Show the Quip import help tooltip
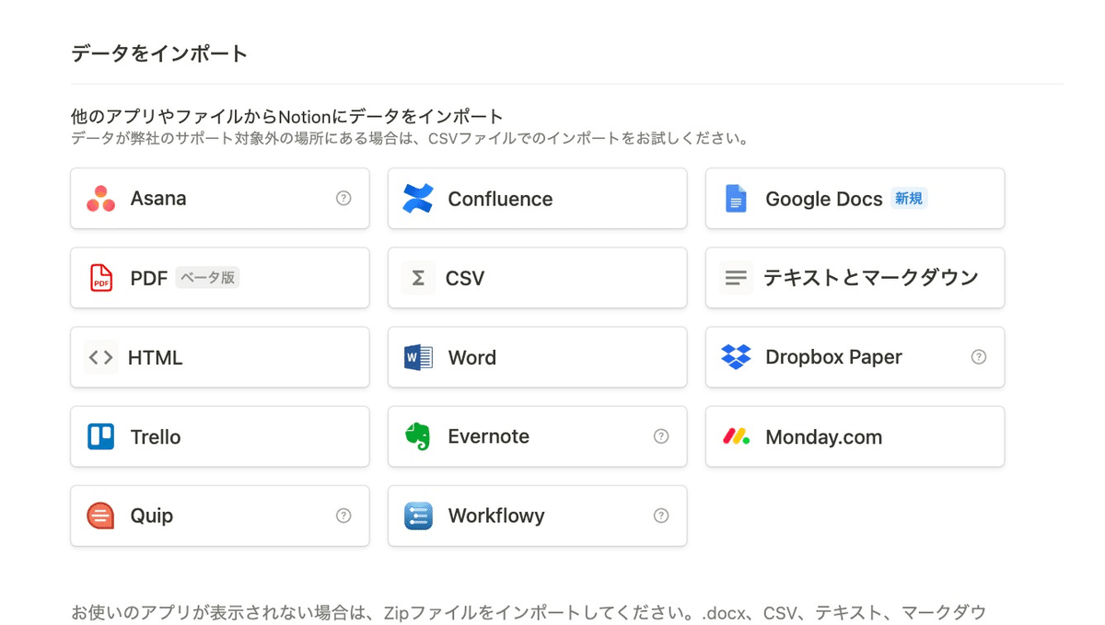This screenshot has height=625, width=1105. click(343, 515)
